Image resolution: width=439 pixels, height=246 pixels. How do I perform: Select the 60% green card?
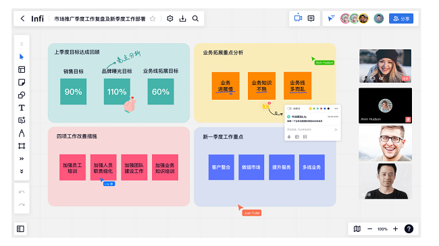click(161, 92)
